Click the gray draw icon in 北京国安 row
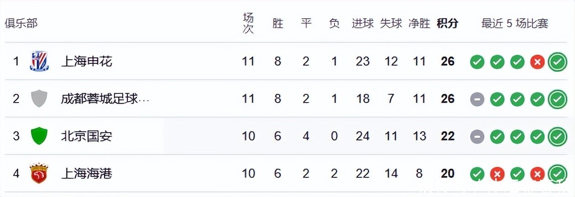 click(x=477, y=136)
